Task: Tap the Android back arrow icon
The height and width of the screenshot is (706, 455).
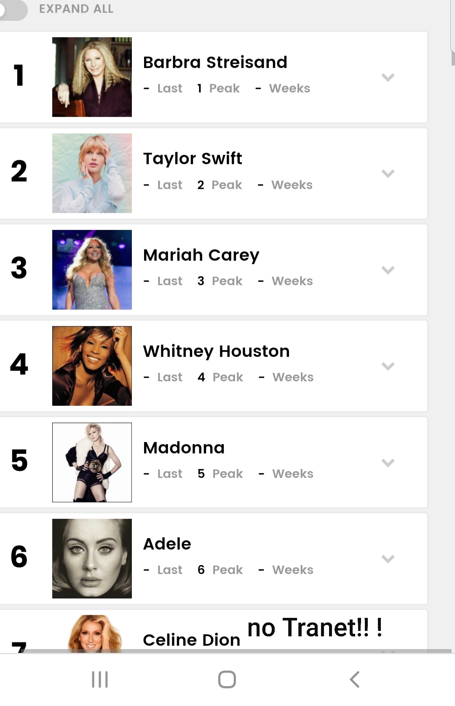Action: click(x=355, y=679)
